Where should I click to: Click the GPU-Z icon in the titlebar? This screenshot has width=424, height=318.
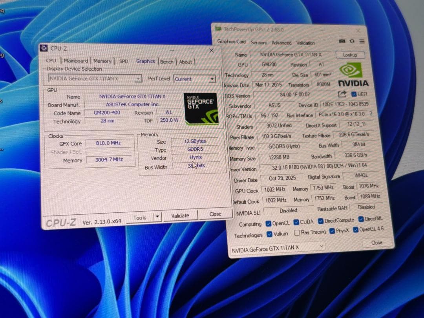[219, 29]
